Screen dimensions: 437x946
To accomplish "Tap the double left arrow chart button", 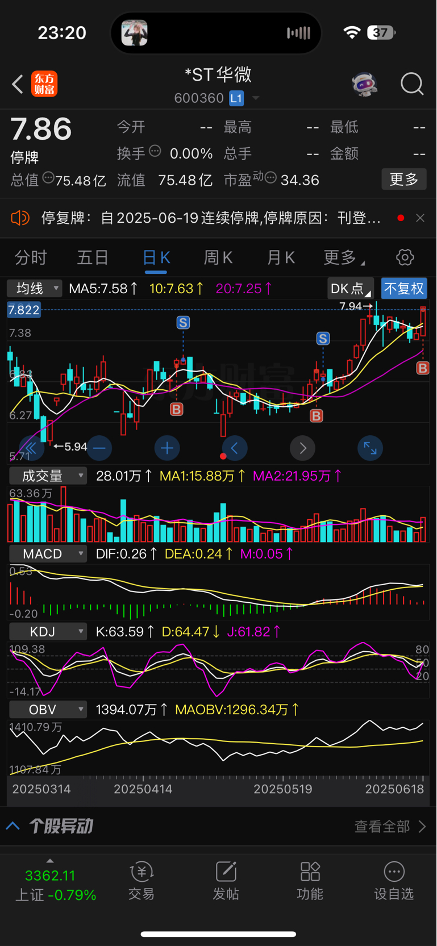I will [31, 448].
